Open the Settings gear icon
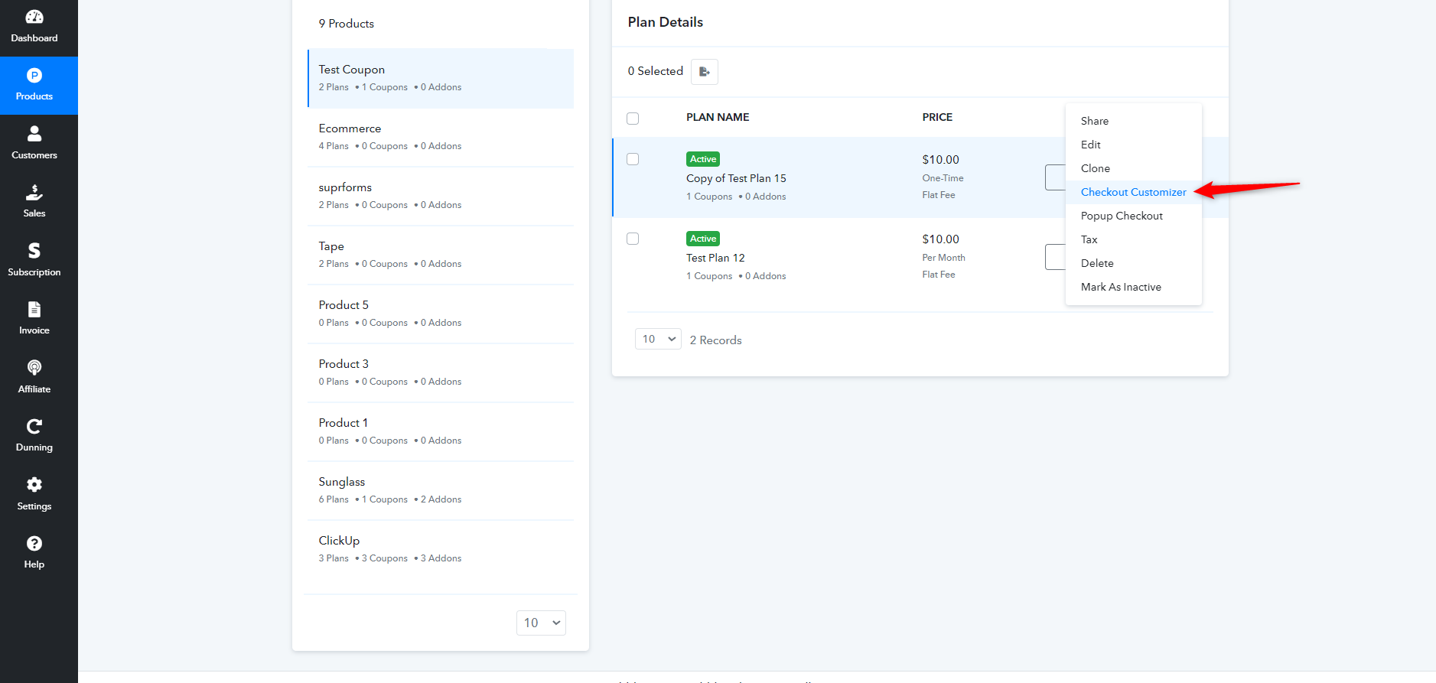Screen dimensions: 1436x683 coord(34,485)
